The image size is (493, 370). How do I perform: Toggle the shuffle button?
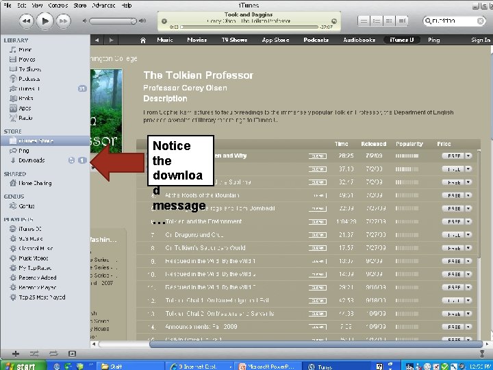pos(34,354)
